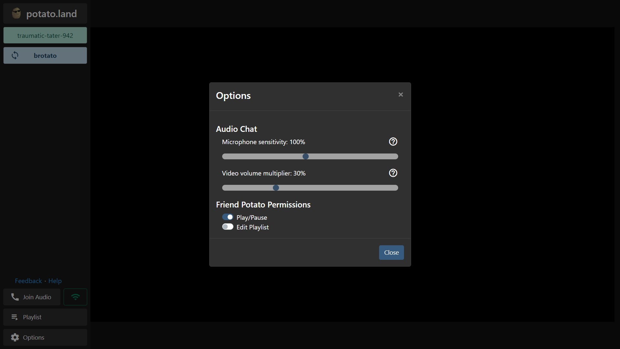The width and height of the screenshot is (620, 349).
Task: Click the microphone sensitivity slider handle
Action: pyautogui.click(x=305, y=156)
